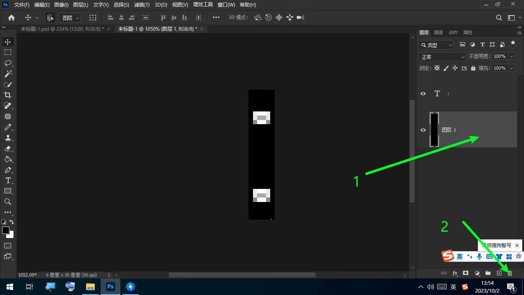Add a layer mask
The height and width of the screenshot is (295, 524).
pyautogui.click(x=465, y=273)
